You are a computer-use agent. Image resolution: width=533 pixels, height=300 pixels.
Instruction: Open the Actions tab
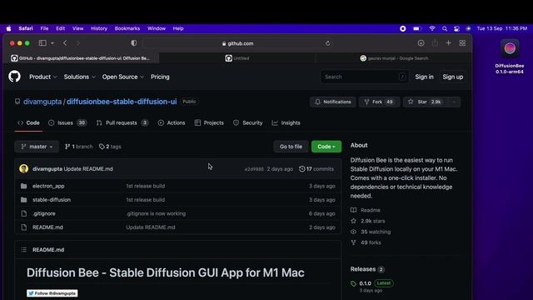(172, 122)
